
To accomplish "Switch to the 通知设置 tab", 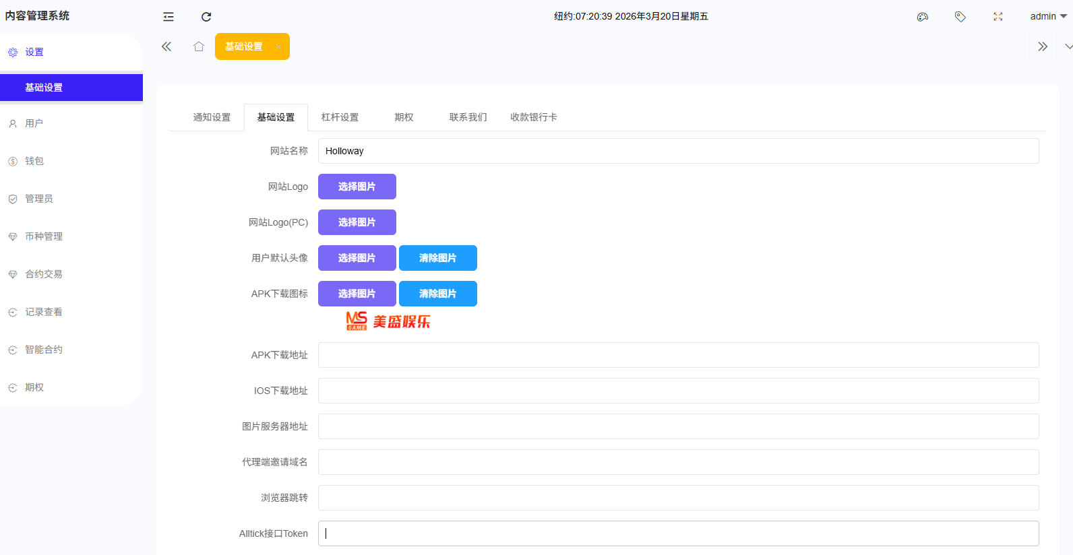I will (x=212, y=117).
